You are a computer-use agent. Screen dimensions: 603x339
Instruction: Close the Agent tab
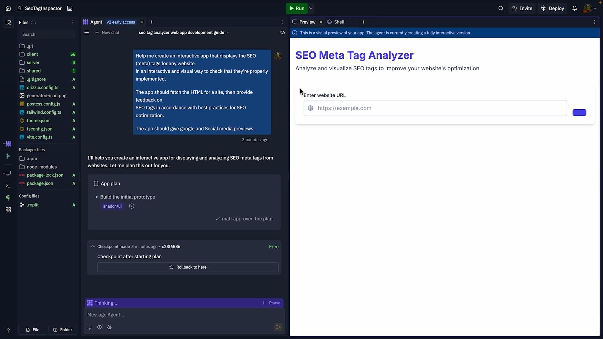[x=142, y=22]
